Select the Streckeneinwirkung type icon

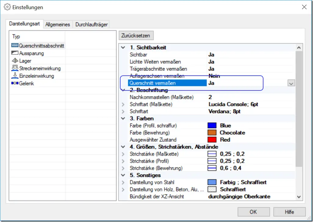[15, 68]
